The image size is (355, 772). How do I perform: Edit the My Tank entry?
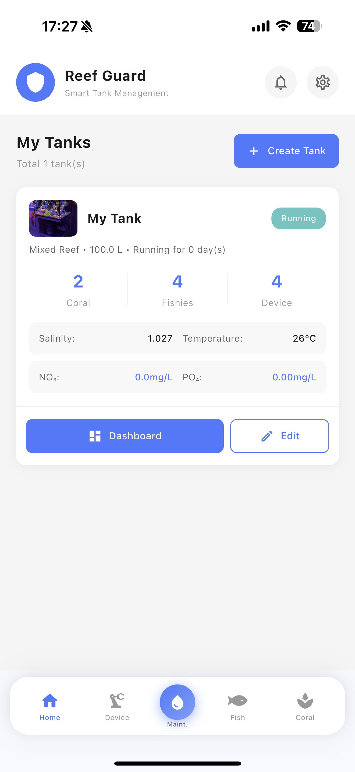[279, 436]
